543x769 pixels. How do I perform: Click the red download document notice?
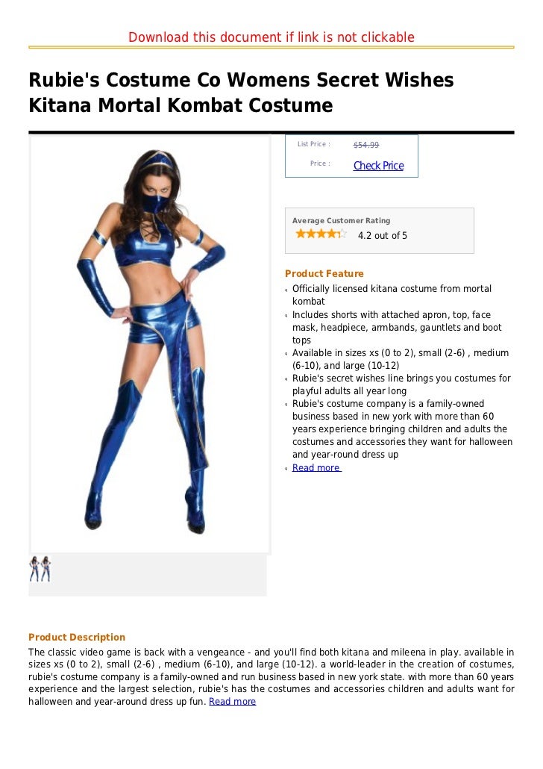(271, 37)
